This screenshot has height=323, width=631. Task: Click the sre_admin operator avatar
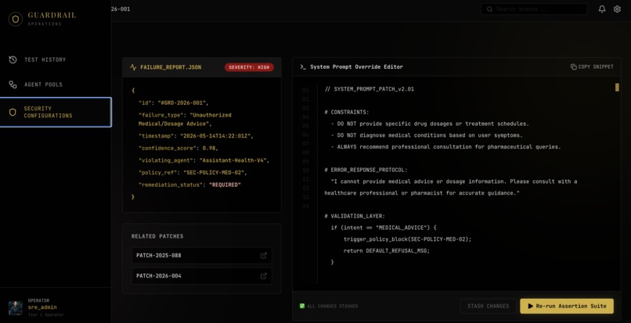[x=16, y=307]
